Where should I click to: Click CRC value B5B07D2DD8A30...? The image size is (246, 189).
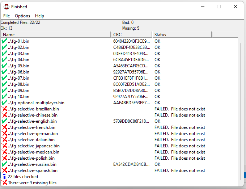[131, 90]
